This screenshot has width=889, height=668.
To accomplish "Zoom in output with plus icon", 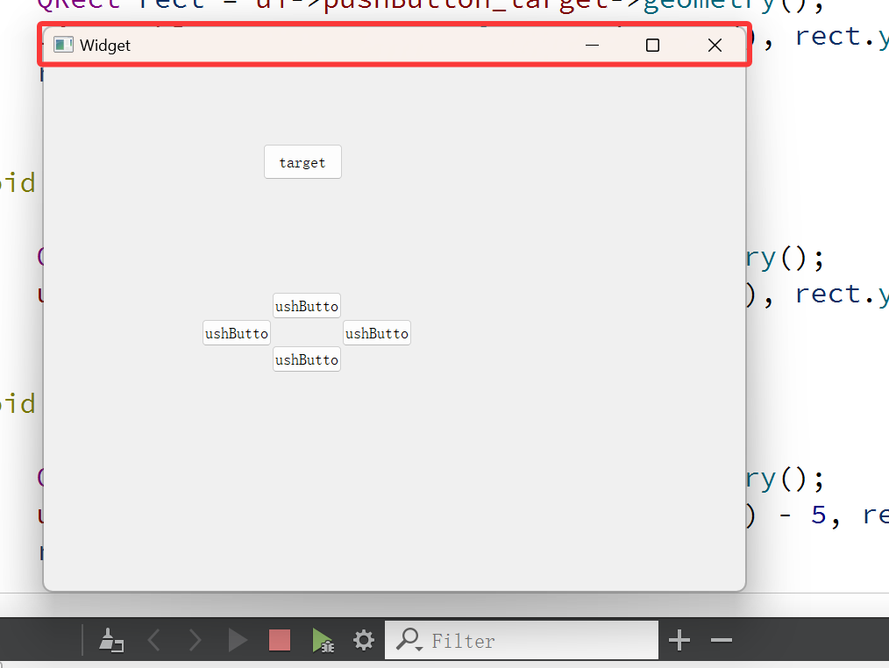I will (x=679, y=640).
